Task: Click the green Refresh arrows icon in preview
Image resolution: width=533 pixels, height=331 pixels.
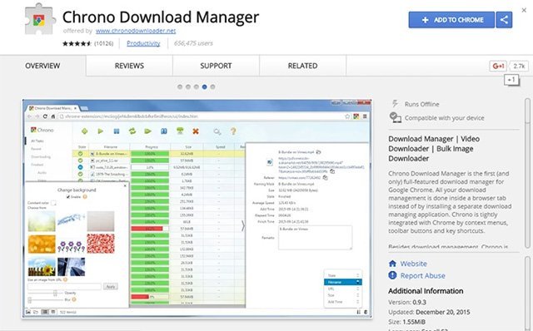Action: [x=132, y=131]
